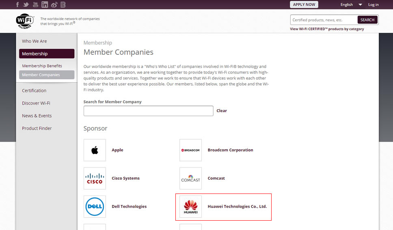
Task: Open the LinkedIn icon
Action: (x=45, y=4)
